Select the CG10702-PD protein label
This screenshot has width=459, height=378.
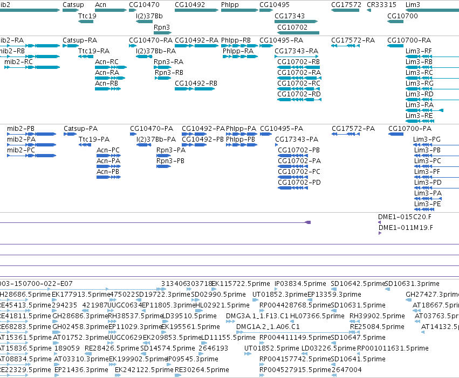click(x=299, y=182)
